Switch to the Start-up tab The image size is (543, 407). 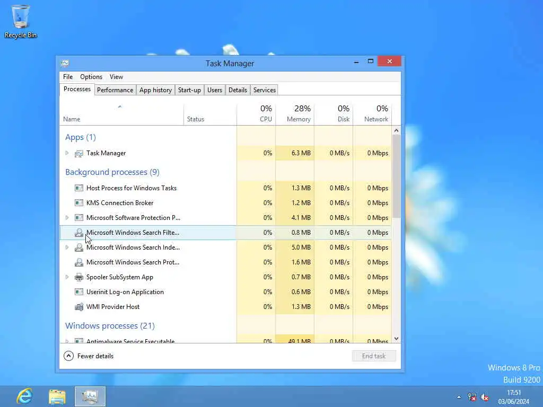tap(189, 90)
